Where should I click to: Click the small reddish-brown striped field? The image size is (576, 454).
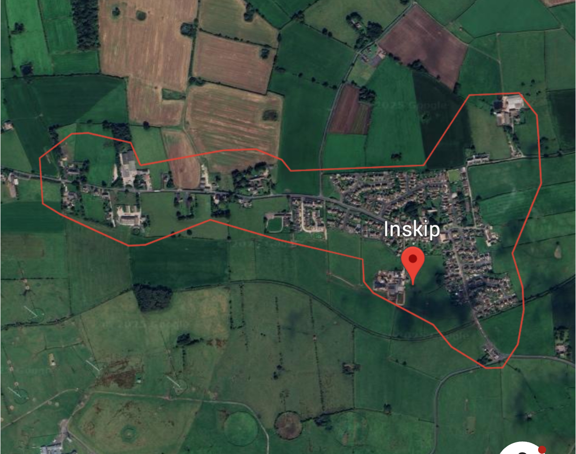click(350, 110)
